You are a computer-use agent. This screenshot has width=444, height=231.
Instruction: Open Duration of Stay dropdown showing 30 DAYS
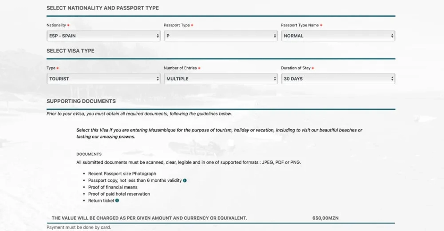338,79
